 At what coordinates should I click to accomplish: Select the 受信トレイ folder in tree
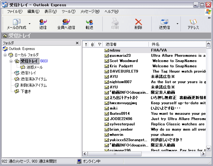[30, 61]
